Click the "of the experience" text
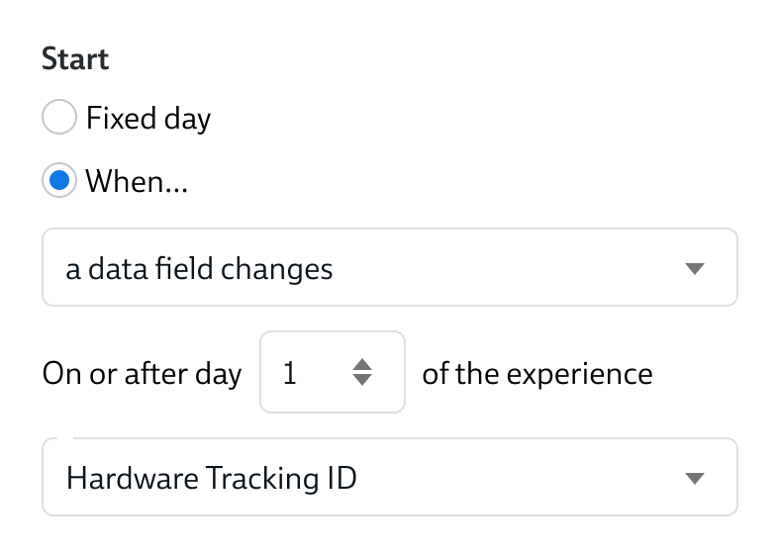This screenshot has width=780, height=556. point(537,373)
